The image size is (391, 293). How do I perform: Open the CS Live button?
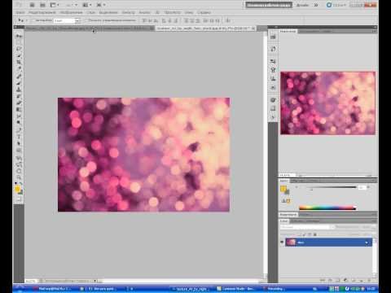[x=336, y=5]
